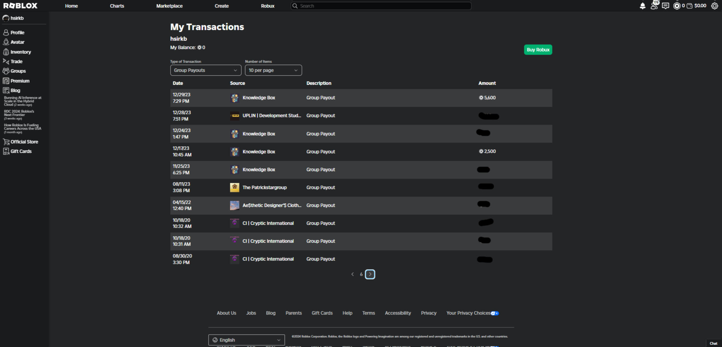The width and height of the screenshot is (722, 347).
Task: Click Cryptic International name, 10:31 AM row
Action: [x=268, y=241]
